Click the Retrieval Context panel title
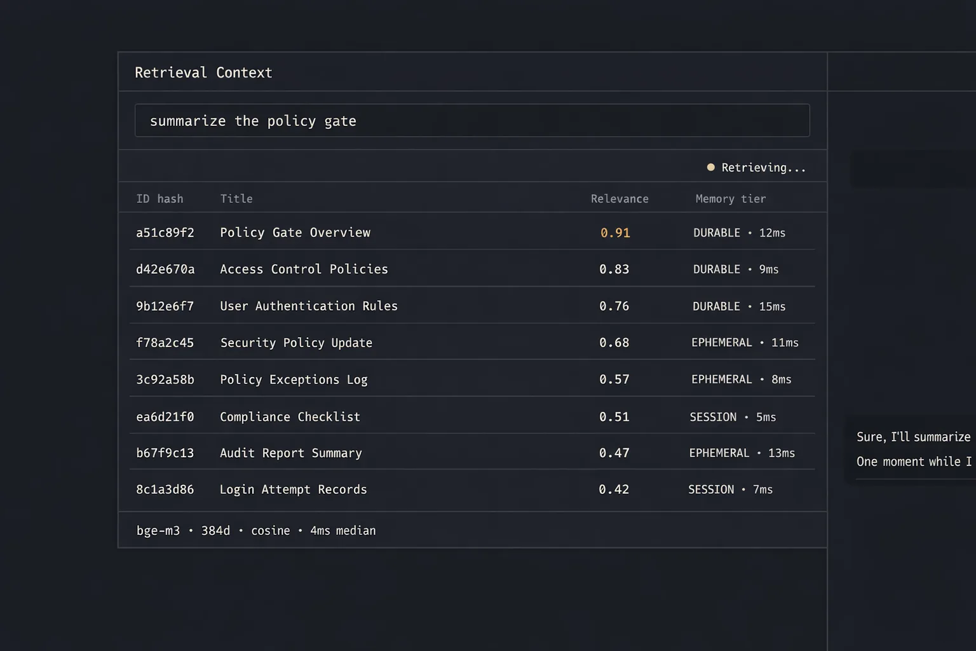The width and height of the screenshot is (976, 651). (x=203, y=72)
